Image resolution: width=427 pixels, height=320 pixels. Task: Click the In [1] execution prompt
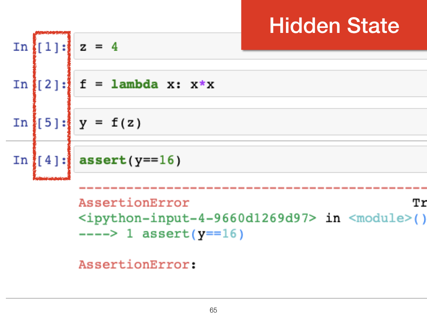click(x=39, y=47)
